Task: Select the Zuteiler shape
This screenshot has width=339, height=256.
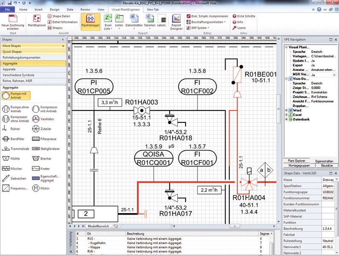Action: tap(41, 129)
